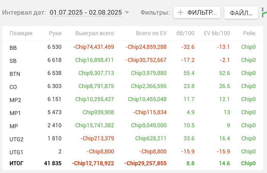The height and width of the screenshot is (173, 267).
Task: Sort by the Рейк column header
Action: (x=249, y=33)
